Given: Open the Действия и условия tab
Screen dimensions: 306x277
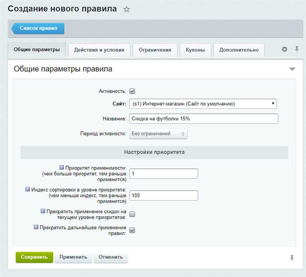Looking at the screenshot, I should [99, 50].
